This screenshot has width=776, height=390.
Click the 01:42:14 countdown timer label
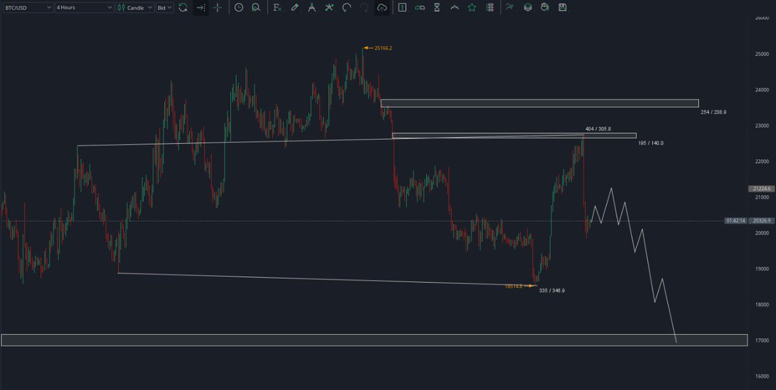[736, 221]
